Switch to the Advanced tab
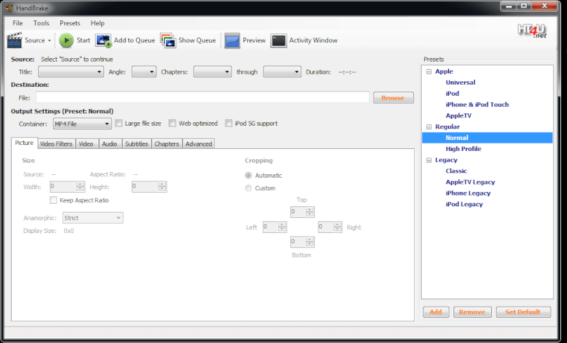This screenshot has height=343, width=567. [199, 143]
